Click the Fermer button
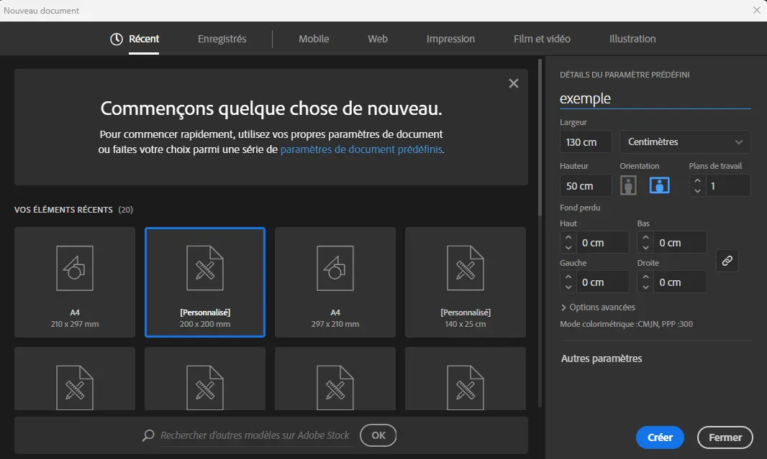This screenshot has height=459, width=767. [725, 437]
